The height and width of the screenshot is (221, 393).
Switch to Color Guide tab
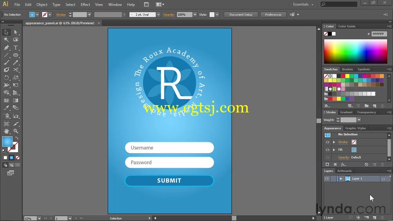pos(347,27)
